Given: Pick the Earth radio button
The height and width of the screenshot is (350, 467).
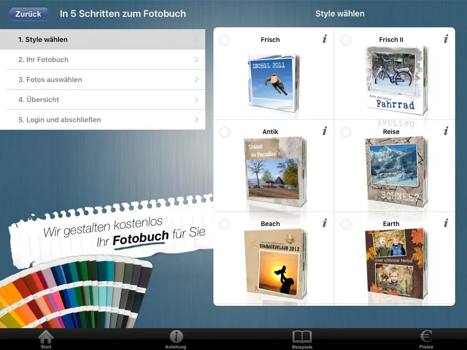Looking at the screenshot, I should coord(346,224).
